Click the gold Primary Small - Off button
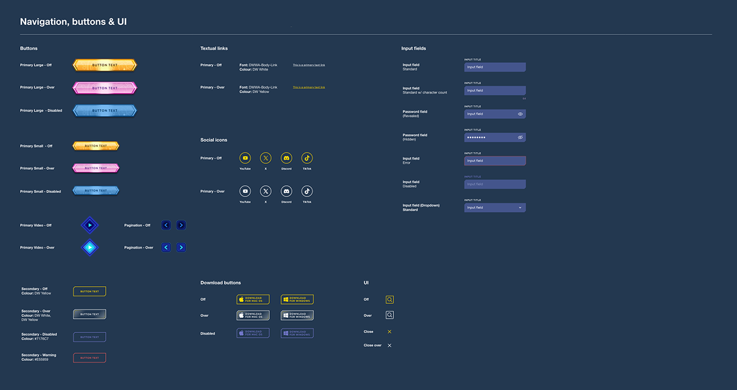The height and width of the screenshot is (390, 737). point(96,145)
